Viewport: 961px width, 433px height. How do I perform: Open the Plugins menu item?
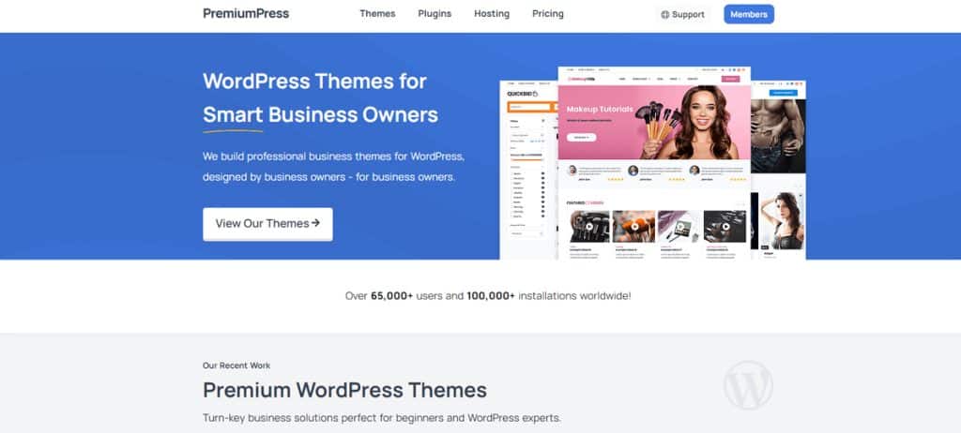pos(435,13)
